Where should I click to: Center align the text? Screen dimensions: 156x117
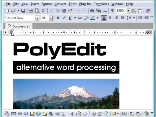(110, 18)
